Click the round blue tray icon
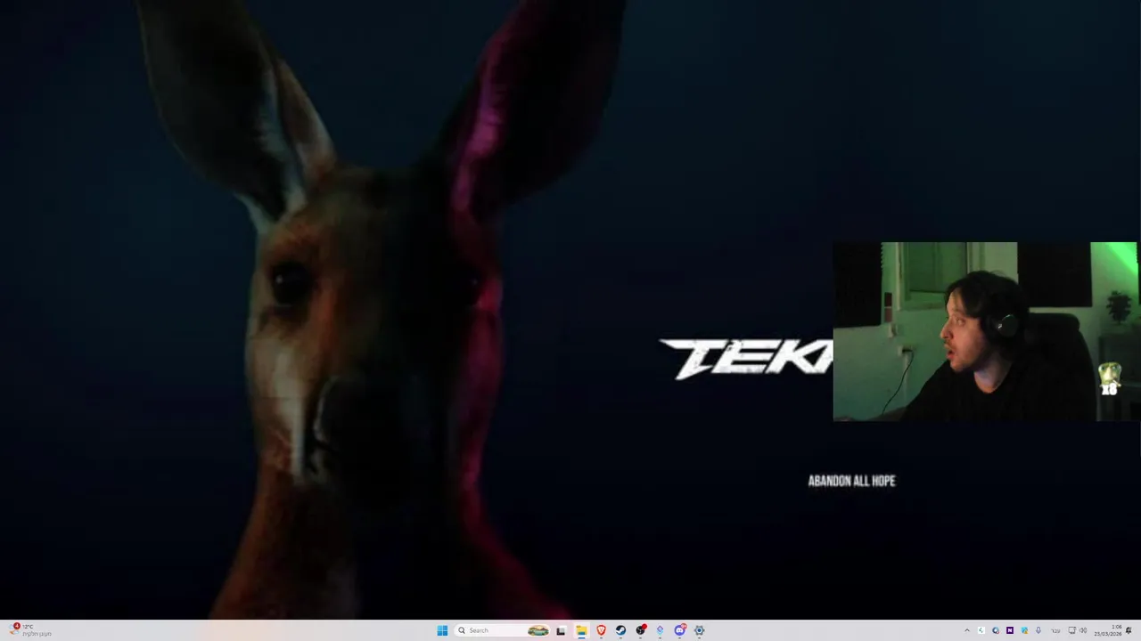The height and width of the screenshot is (641, 1141). point(996,630)
